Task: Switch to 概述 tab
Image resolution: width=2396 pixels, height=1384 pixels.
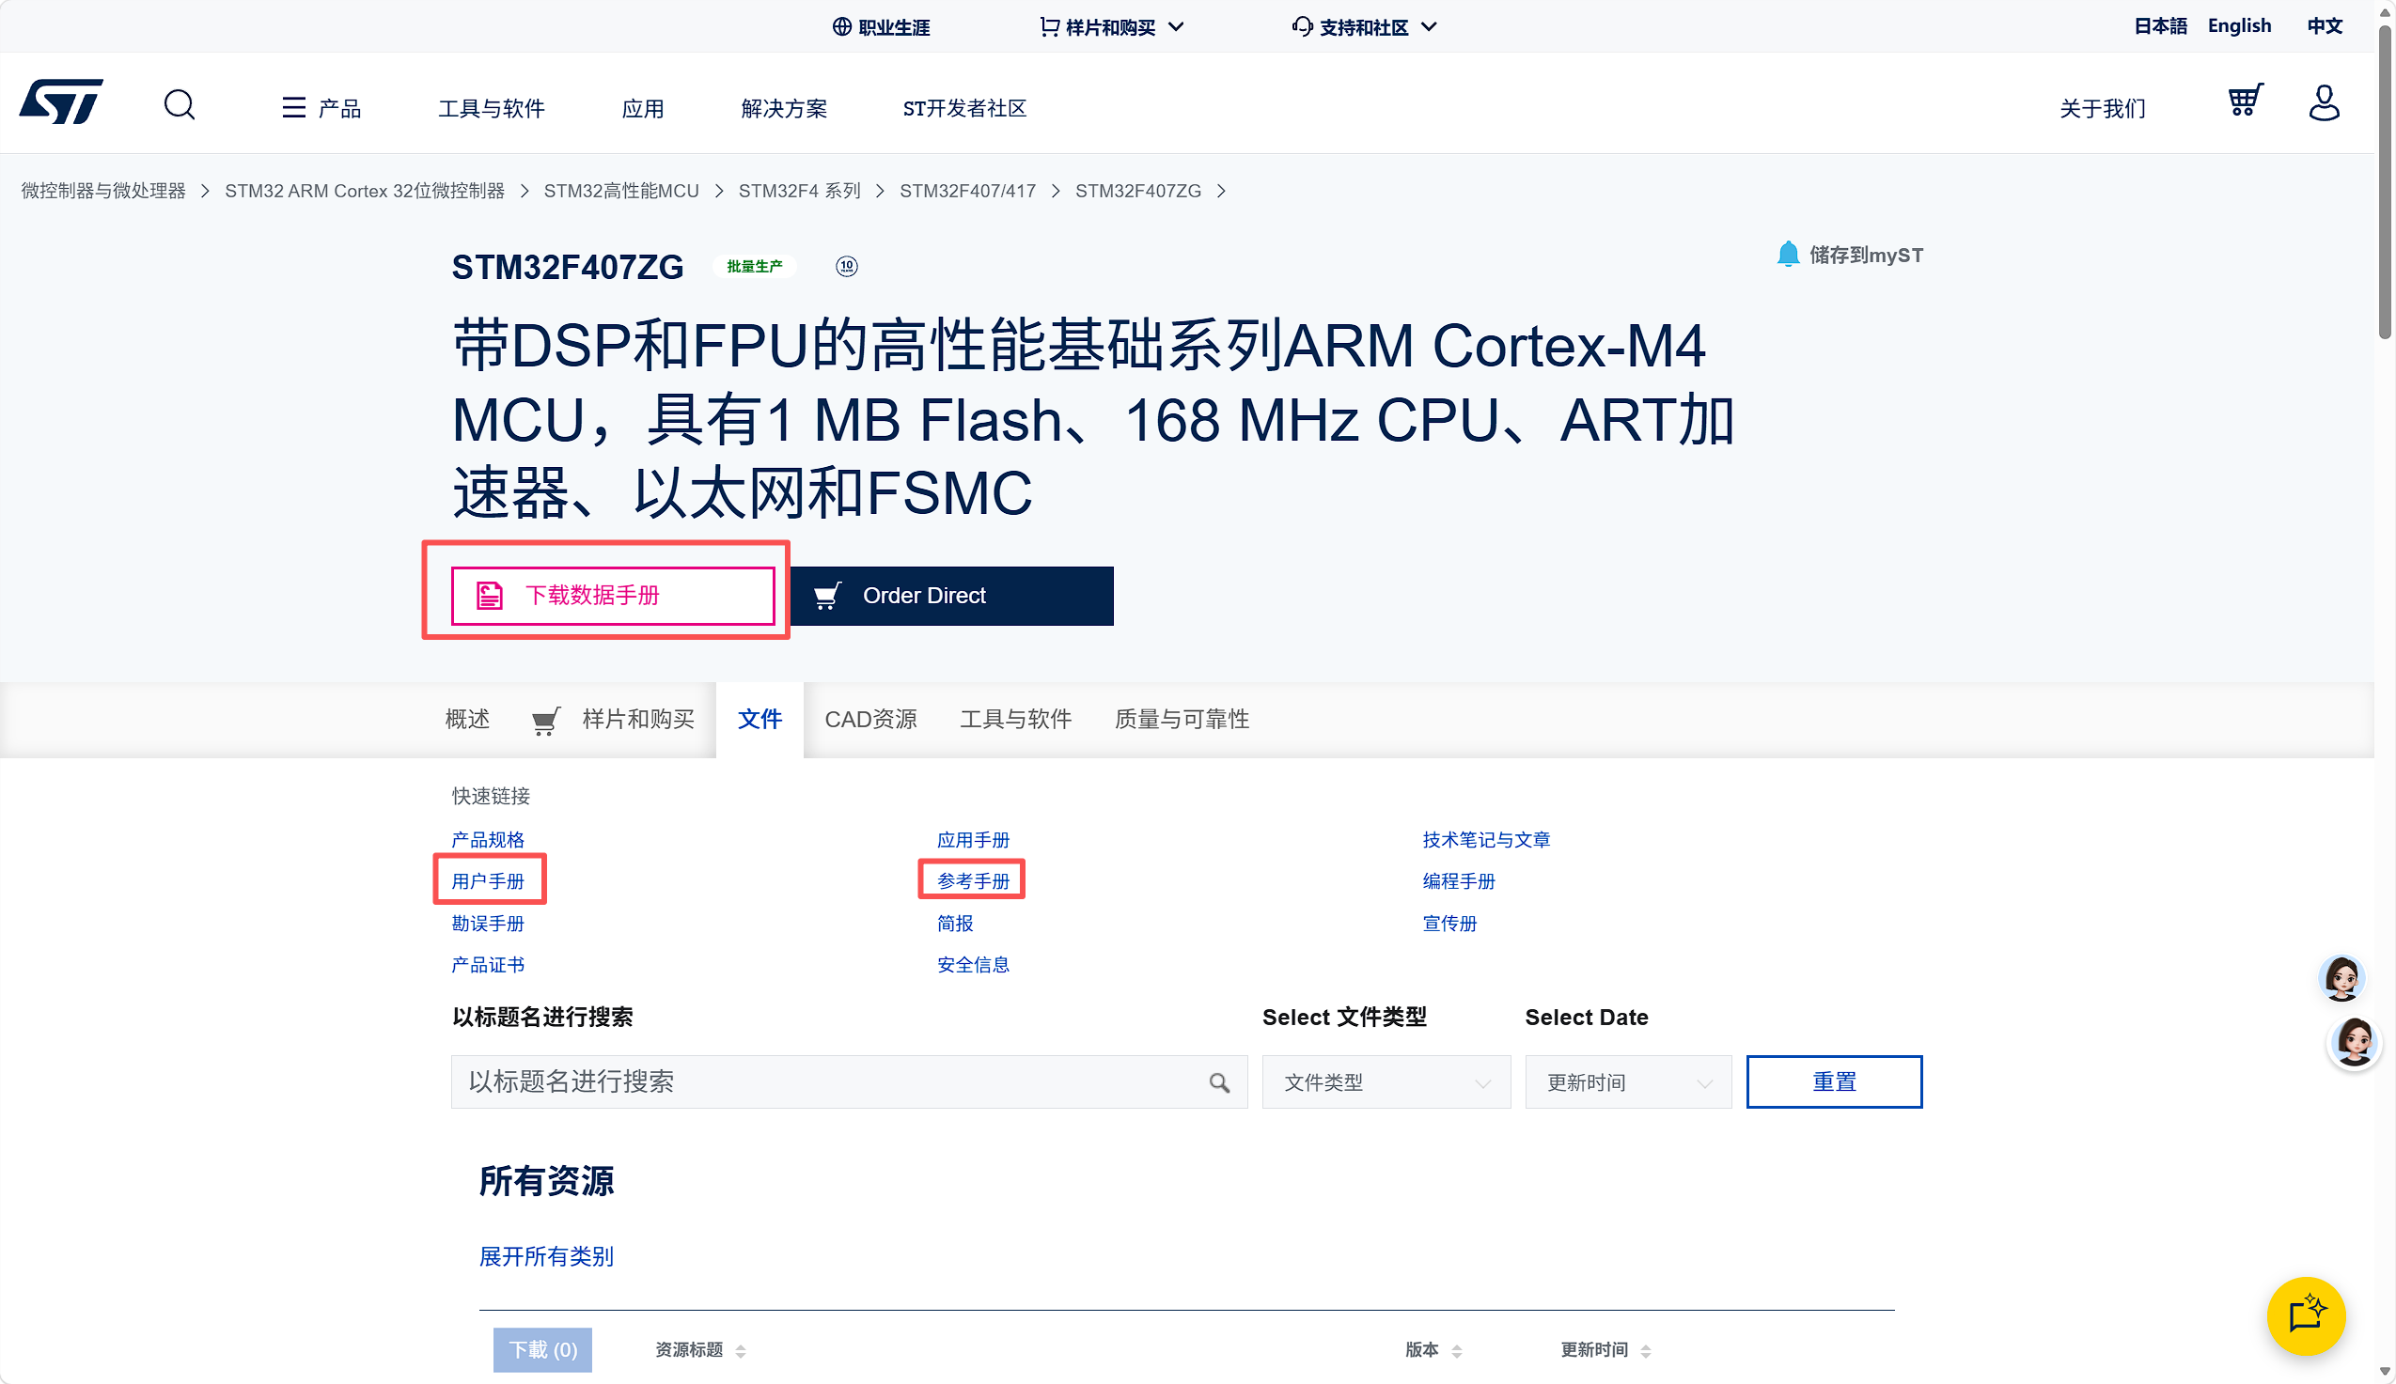Action: [x=468, y=720]
